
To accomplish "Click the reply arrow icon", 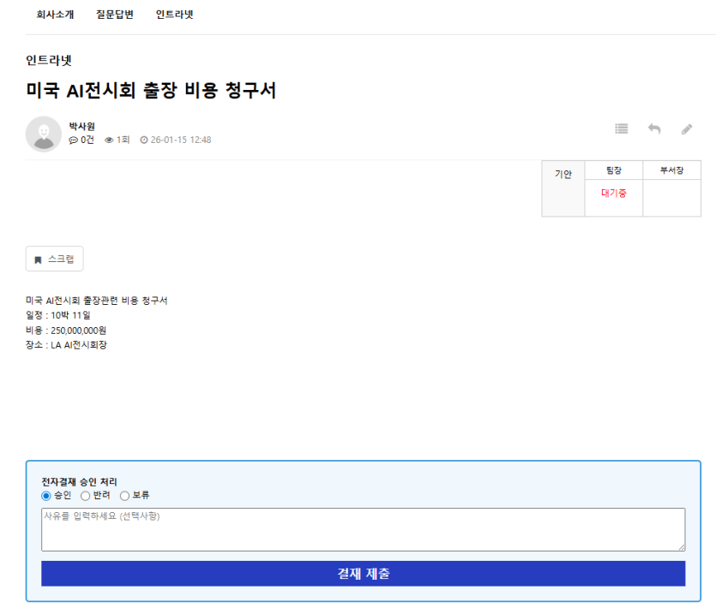I will pos(654,129).
